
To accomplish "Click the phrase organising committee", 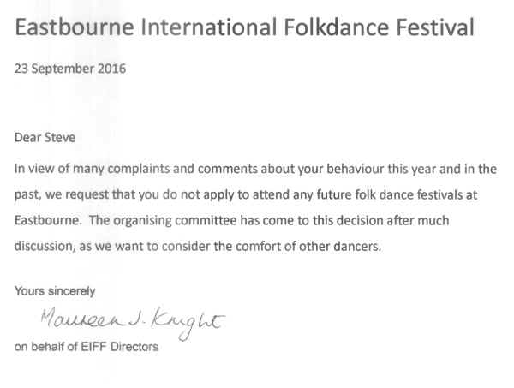I will tap(175, 220).
